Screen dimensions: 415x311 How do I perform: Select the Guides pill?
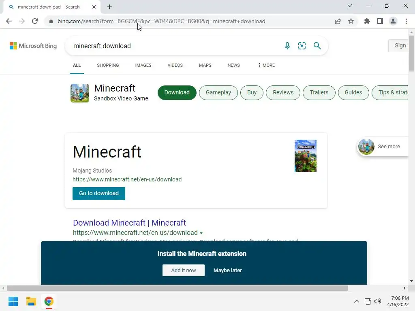(353, 93)
